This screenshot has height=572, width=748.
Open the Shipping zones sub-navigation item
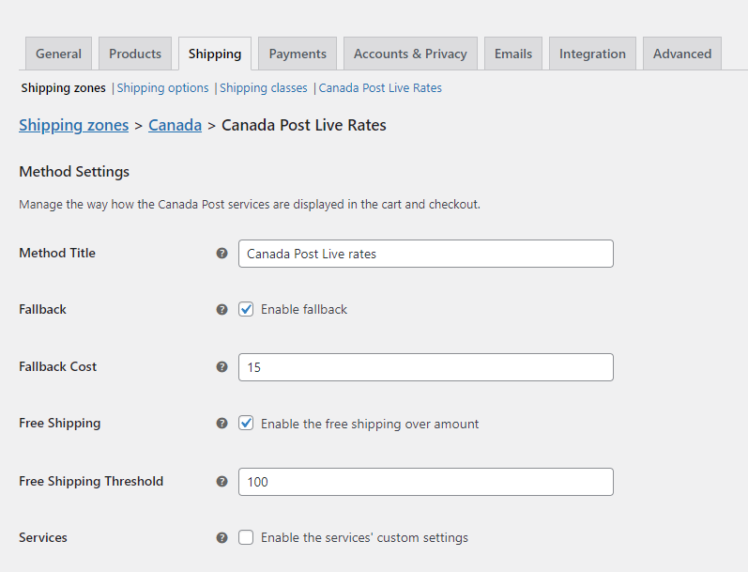coord(64,88)
